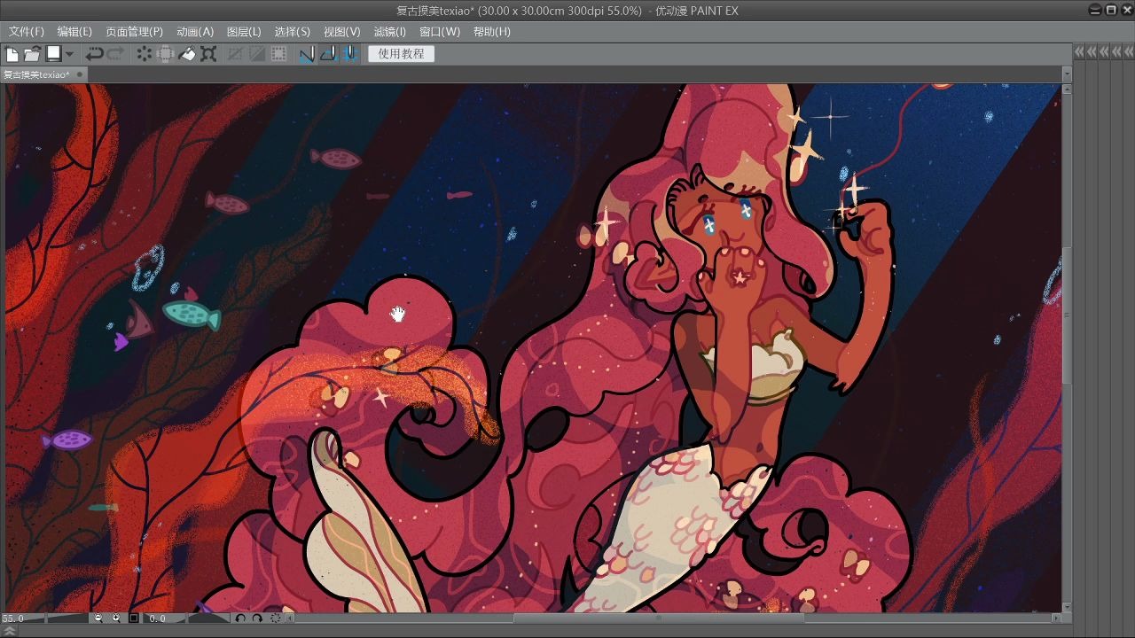Toggle Snap to grid

pos(350,54)
